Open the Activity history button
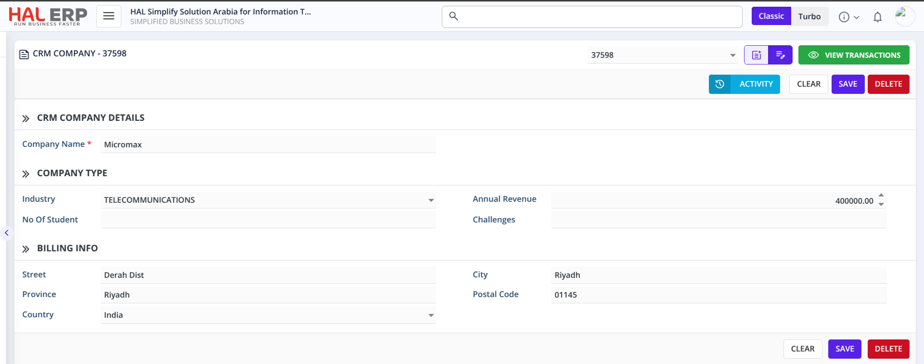 coord(744,84)
